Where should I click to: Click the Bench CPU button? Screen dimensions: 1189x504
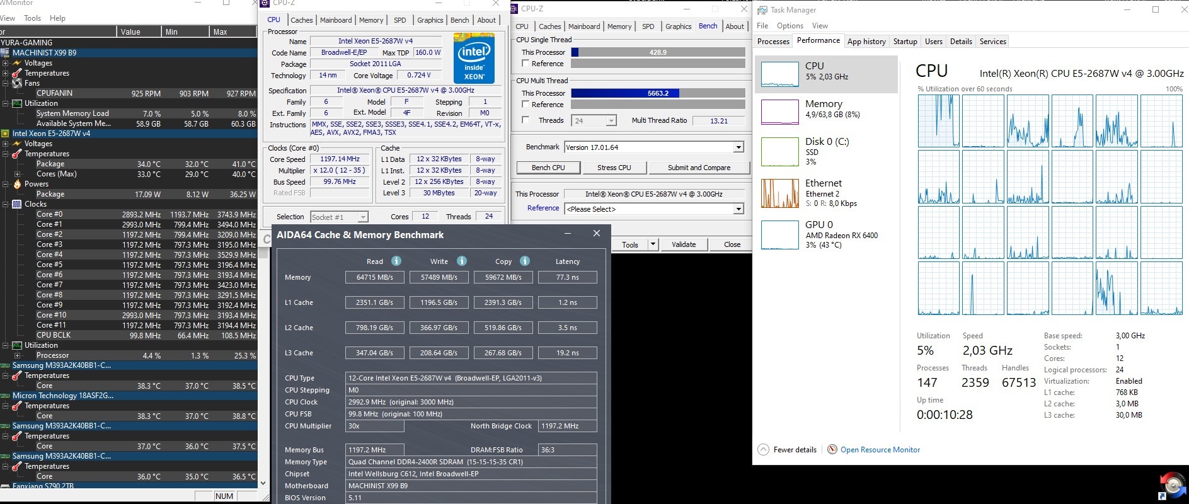(548, 168)
